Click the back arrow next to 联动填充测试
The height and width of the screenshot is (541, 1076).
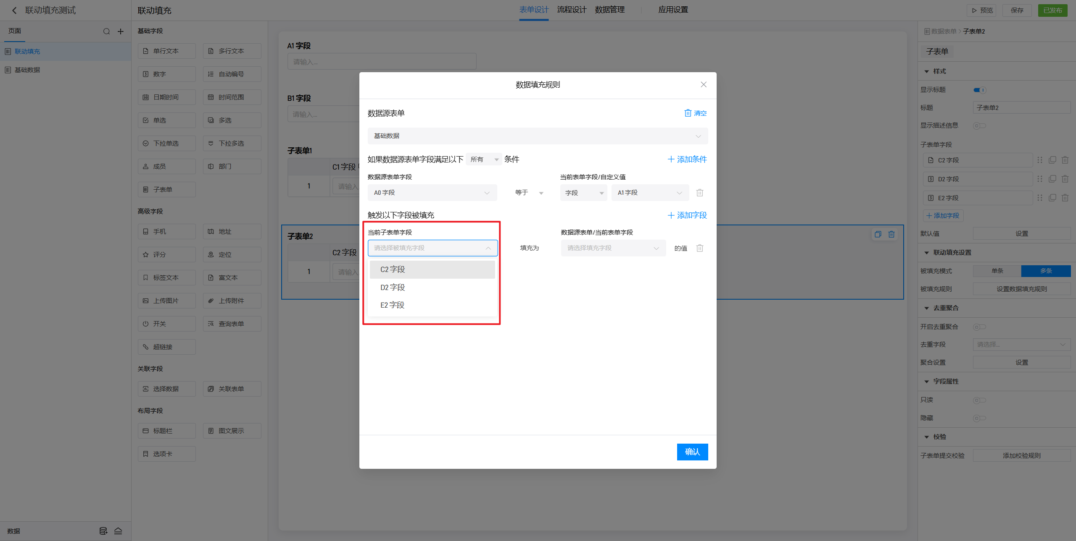tap(14, 10)
